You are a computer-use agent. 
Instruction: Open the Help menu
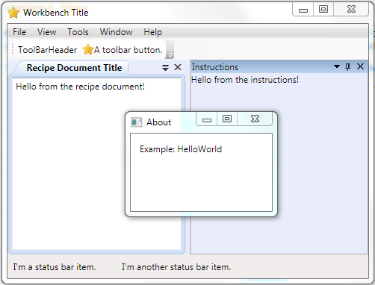pos(153,32)
